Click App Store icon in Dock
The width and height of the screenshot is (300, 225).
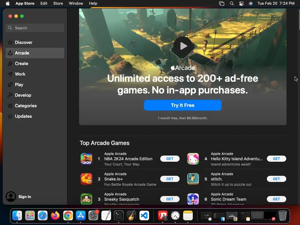pos(81,215)
